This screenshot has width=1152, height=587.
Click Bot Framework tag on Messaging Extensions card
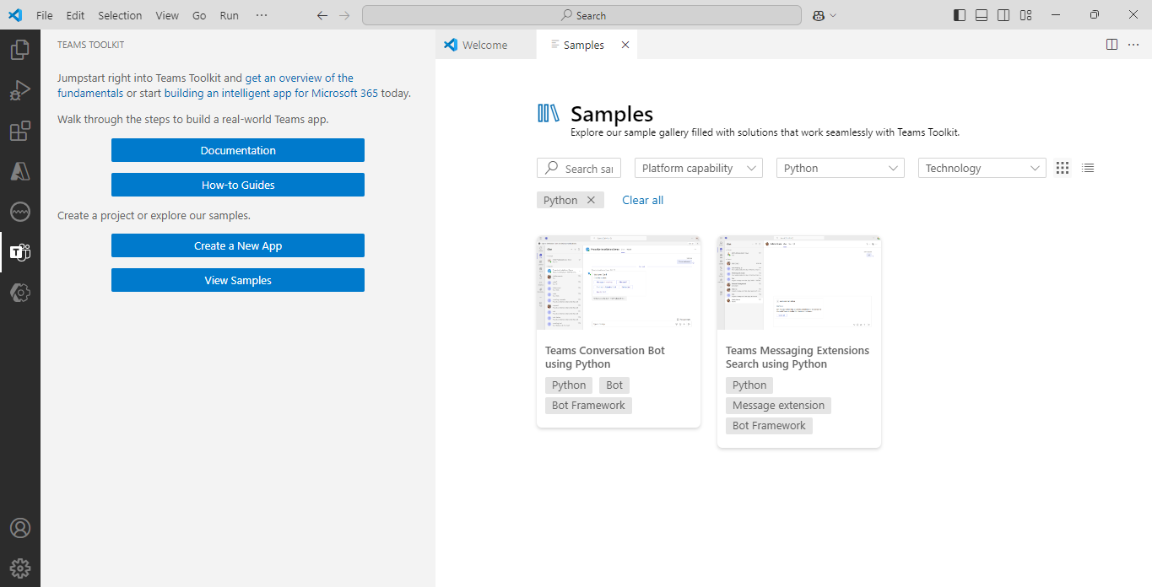click(769, 425)
